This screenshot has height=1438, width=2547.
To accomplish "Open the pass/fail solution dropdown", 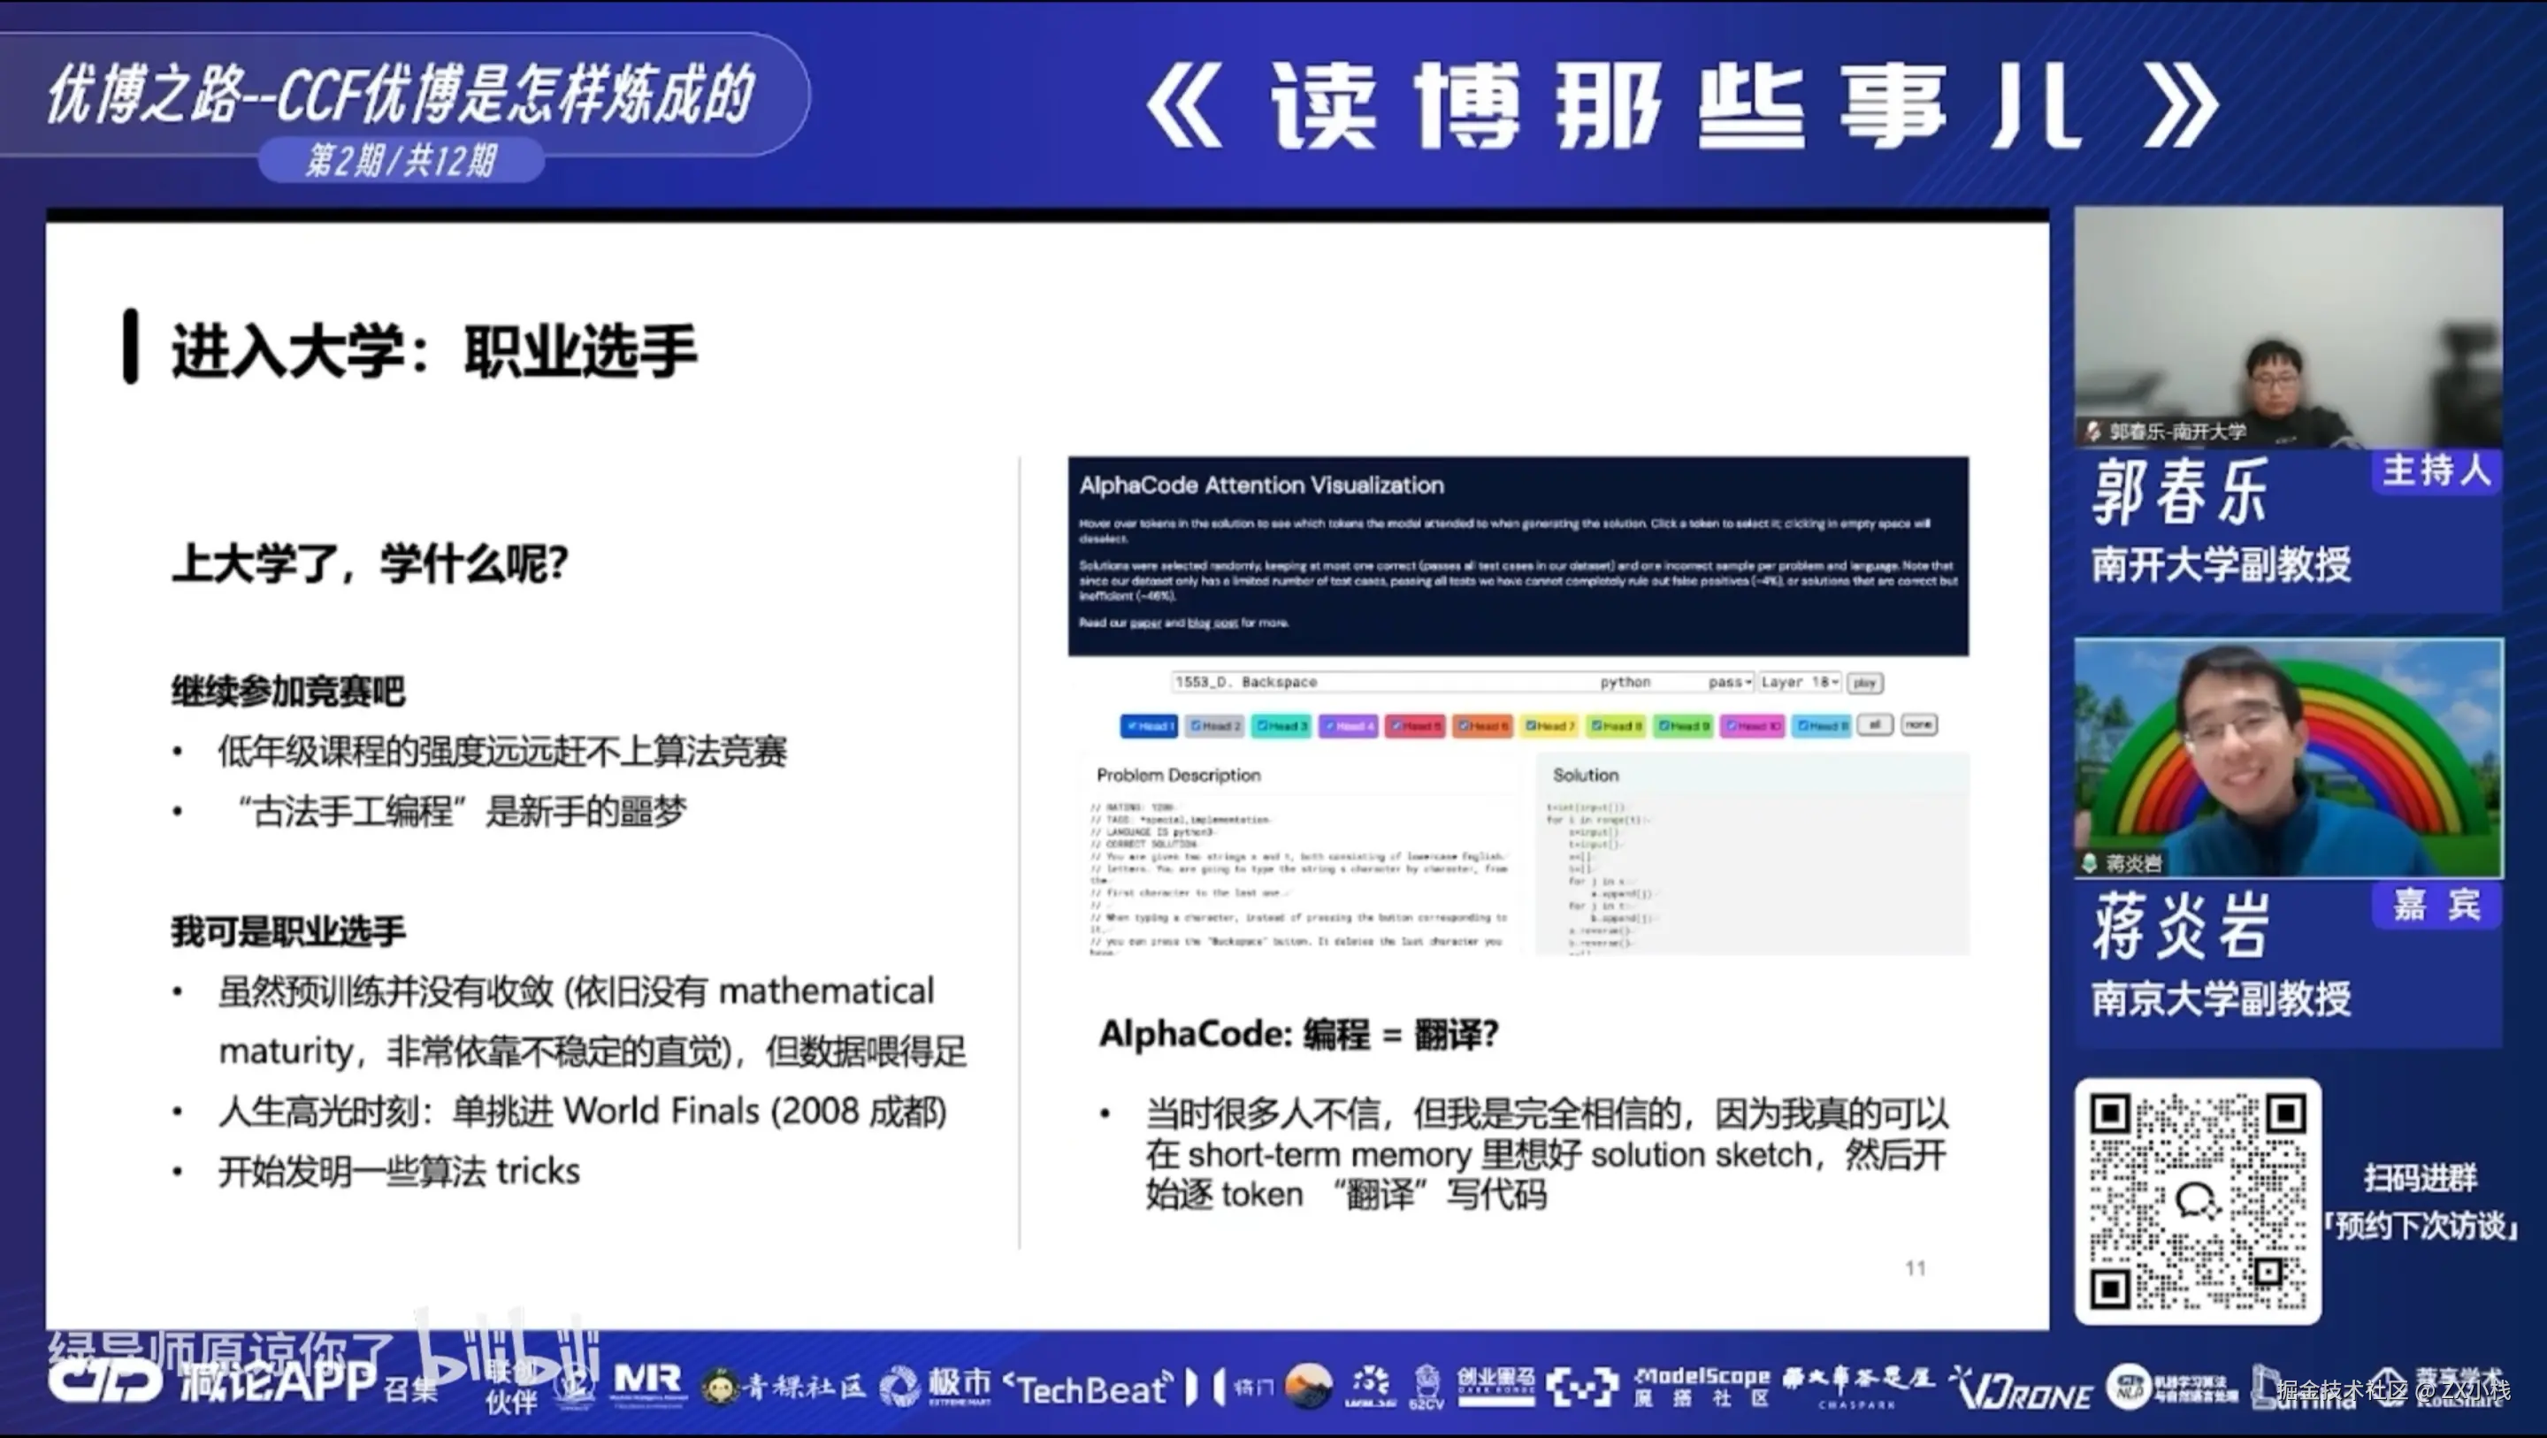I will pos(1731,683).
